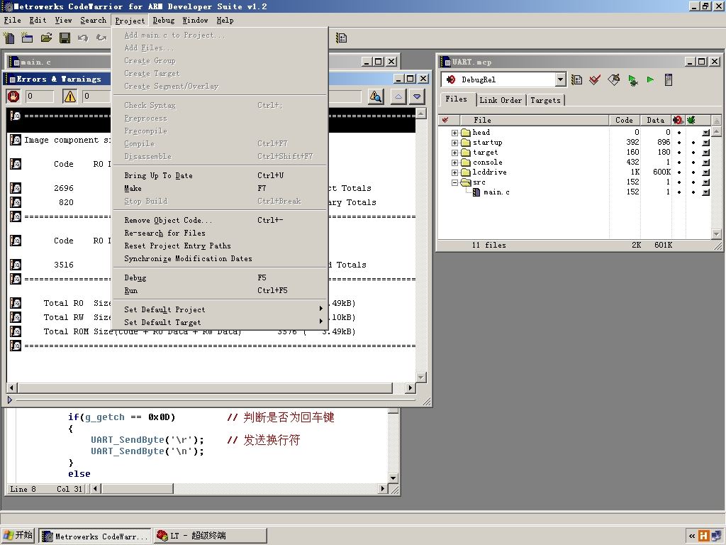Expand the target folder
Viewport: 726px width, 545px height.
coord(454,153)
